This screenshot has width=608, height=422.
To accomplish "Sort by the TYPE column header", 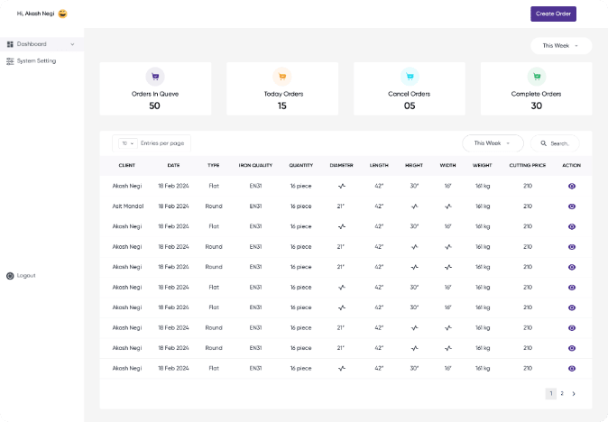I will point(213,166).
